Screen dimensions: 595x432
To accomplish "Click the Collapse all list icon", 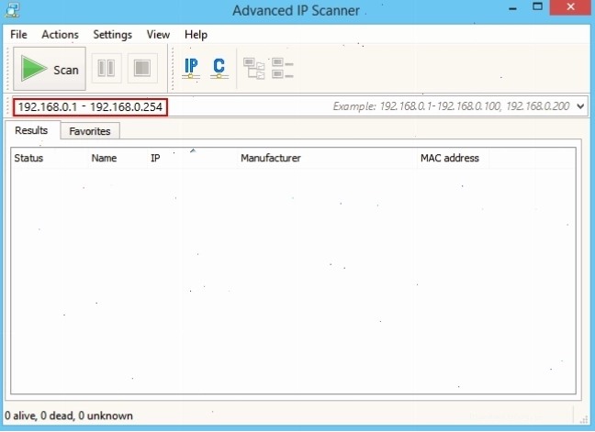I will [x=283, y=68].
